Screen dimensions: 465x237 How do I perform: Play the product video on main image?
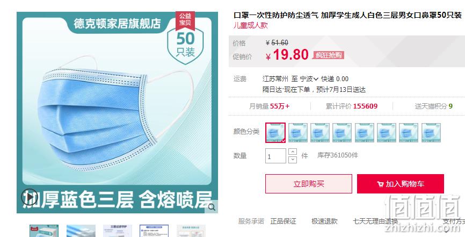point(30,197)
